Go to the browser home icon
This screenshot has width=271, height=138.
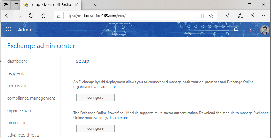(43, 16)
